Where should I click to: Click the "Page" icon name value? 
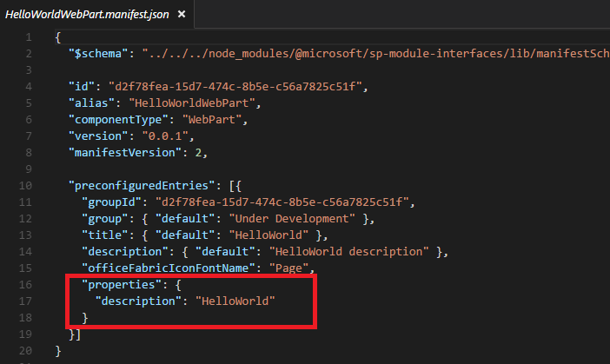pos(288,268)
